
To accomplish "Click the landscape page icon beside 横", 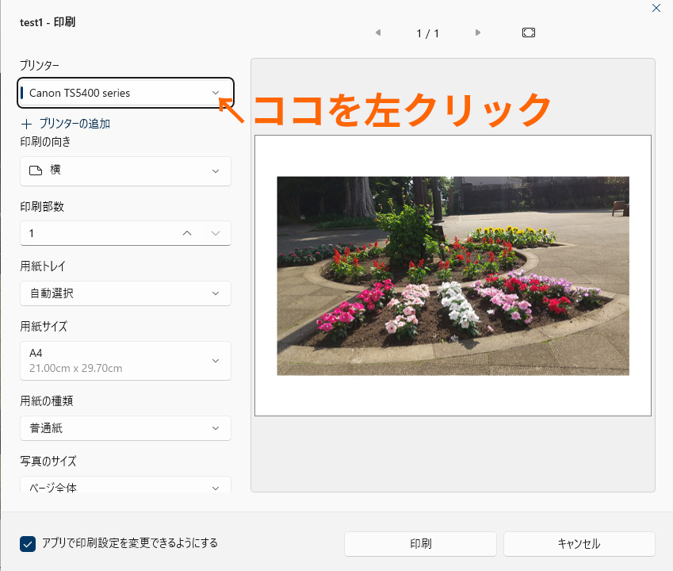I will pos(36,171).
